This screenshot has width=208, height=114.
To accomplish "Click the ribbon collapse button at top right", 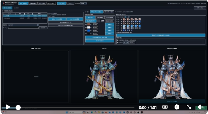I will click(x=200, y=8).
